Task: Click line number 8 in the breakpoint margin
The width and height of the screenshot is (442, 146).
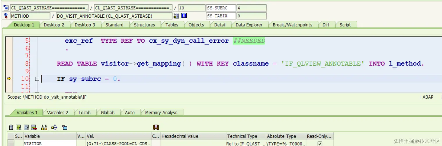Action: pyautogui.click(x=27, y=63)
